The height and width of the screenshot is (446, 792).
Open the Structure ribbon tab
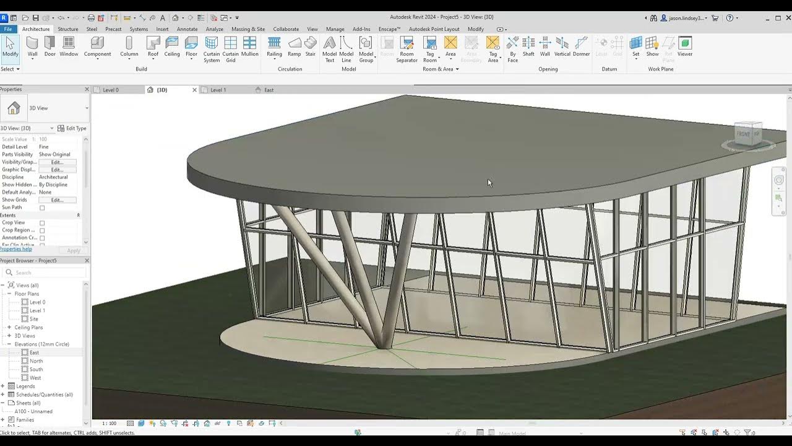(x=68, y=29)
